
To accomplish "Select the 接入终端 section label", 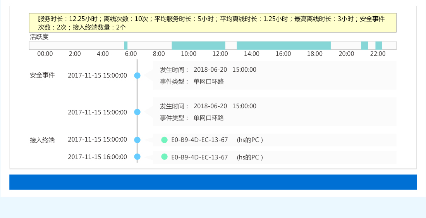I will pos(42,140).
